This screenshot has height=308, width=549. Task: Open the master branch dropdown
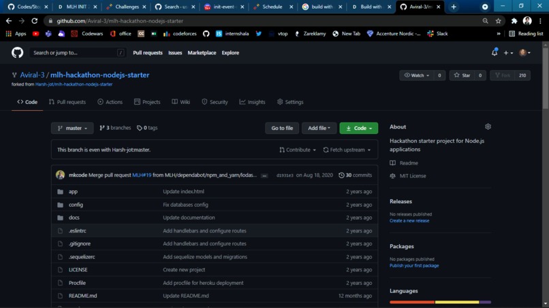pyautogui.click(x=72, y=128)
